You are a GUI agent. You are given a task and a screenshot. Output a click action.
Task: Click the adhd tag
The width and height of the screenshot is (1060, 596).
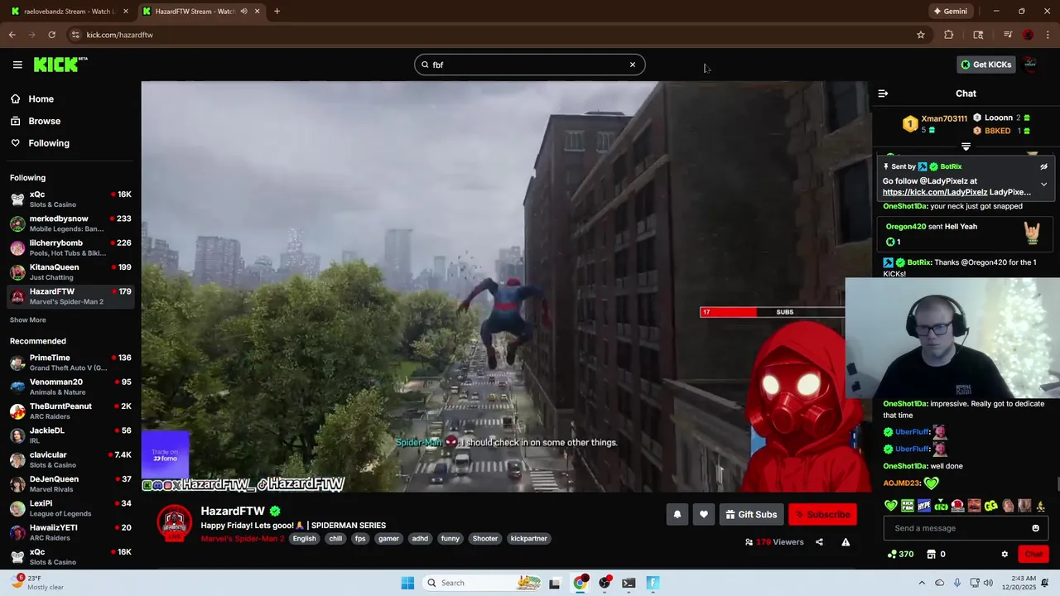pos(420,539)
